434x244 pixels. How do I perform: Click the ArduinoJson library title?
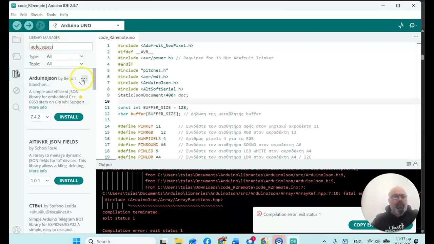(43, 78)
